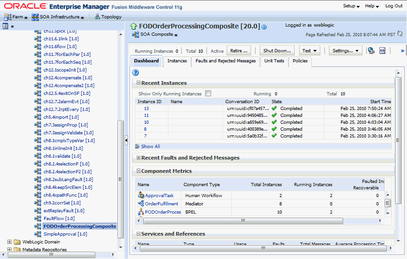Screen dimensions: 407x259
Task: Click the composite icon for extReplayFault
Action: (x=38, y=210)
